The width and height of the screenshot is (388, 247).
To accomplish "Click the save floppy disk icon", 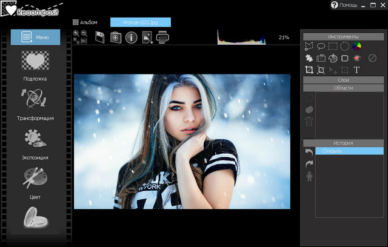I will 100,38.
